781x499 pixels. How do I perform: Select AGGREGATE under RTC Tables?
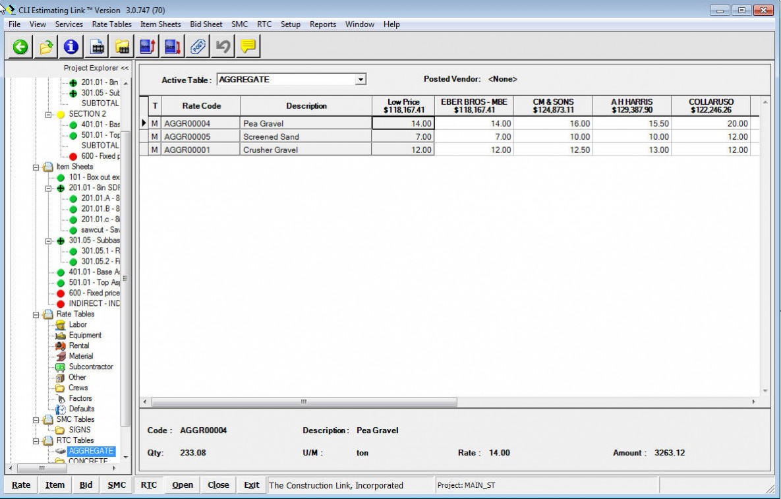pyautogui.click(x=91, y=451)
